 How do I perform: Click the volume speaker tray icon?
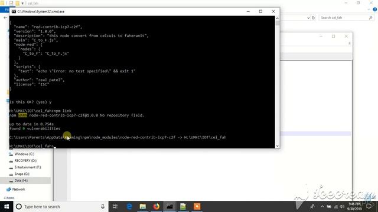click(x=342, y=207)
